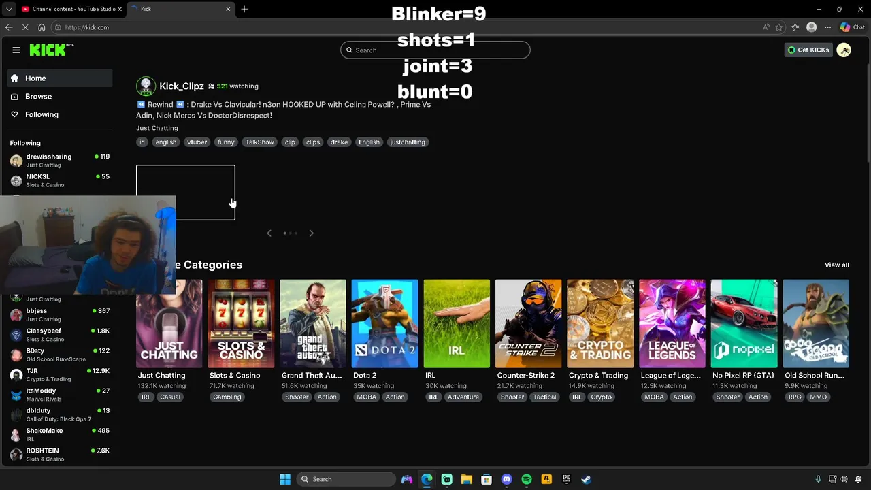Image resolution: width=871 pixels, height=490 pixels.
Task: Open drewissharing channel in Following list
Action: tap(60, 161)
